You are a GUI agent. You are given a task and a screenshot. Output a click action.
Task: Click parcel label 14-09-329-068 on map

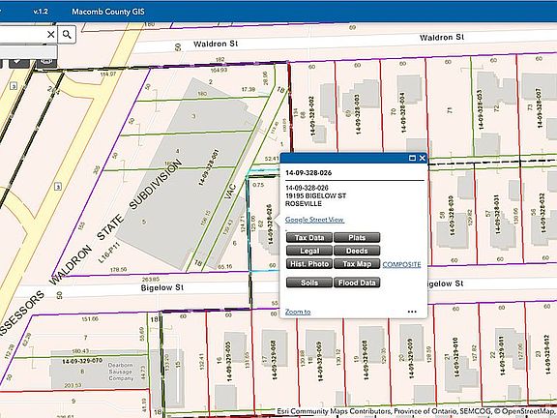pos(274,360)
